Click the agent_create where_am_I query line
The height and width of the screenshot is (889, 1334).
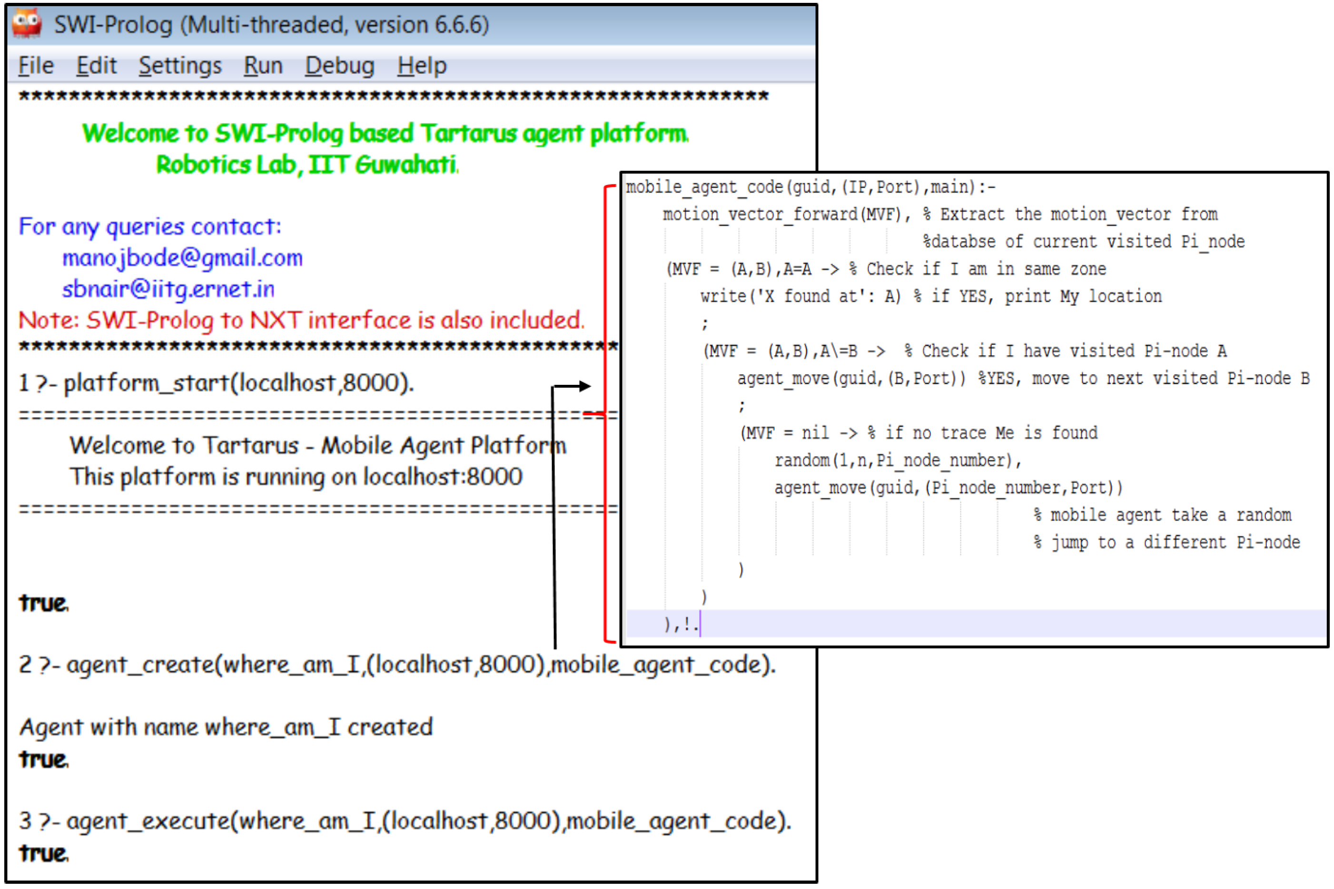click(397, 664)
